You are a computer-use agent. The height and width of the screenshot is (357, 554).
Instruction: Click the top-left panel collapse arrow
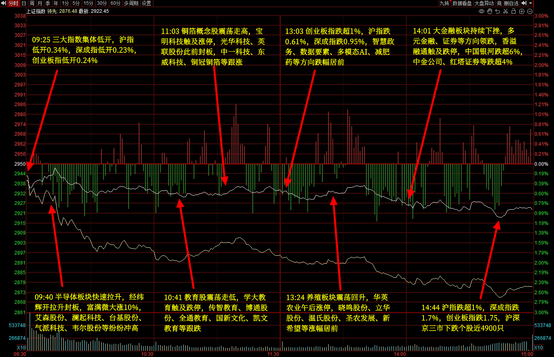3,3
